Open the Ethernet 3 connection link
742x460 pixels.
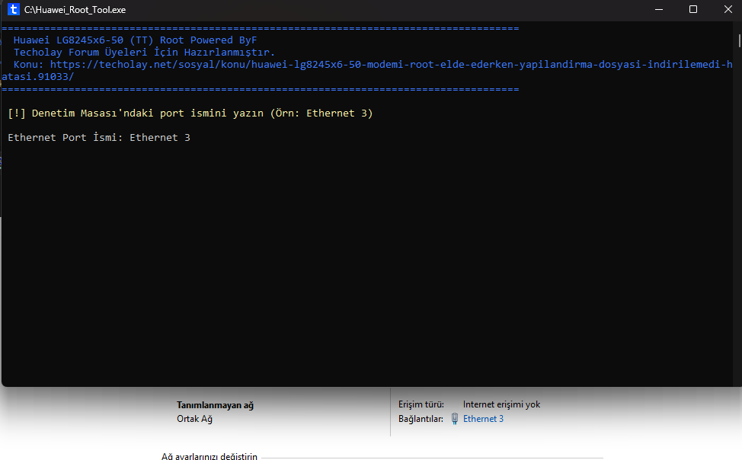point(483,419)
